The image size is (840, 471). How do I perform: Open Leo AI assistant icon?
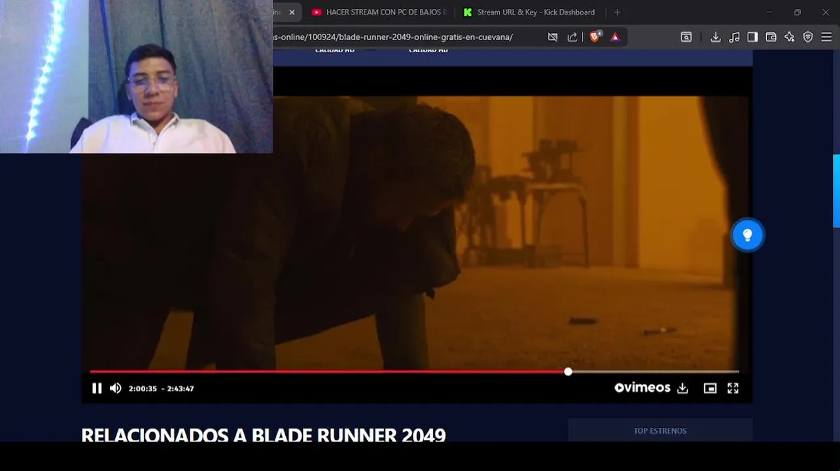(x=790, y=37)
